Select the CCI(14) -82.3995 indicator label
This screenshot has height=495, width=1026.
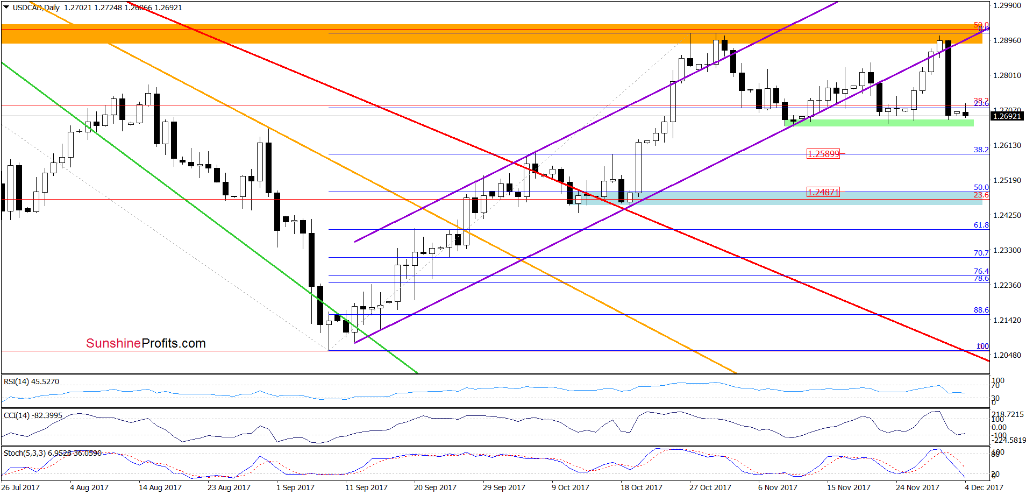click(33, 415)
